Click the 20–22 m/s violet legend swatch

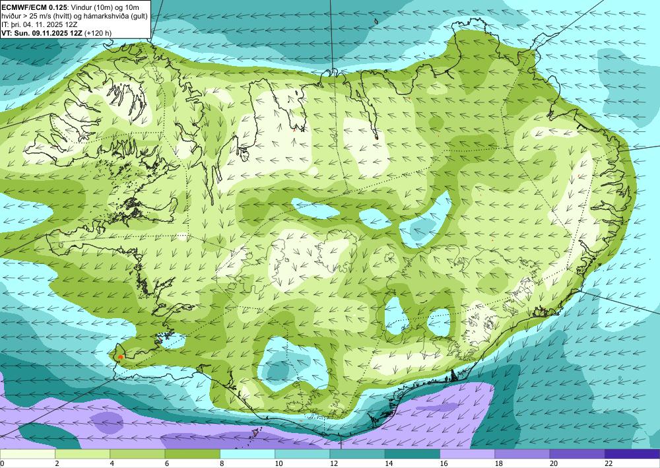[577, 454]
